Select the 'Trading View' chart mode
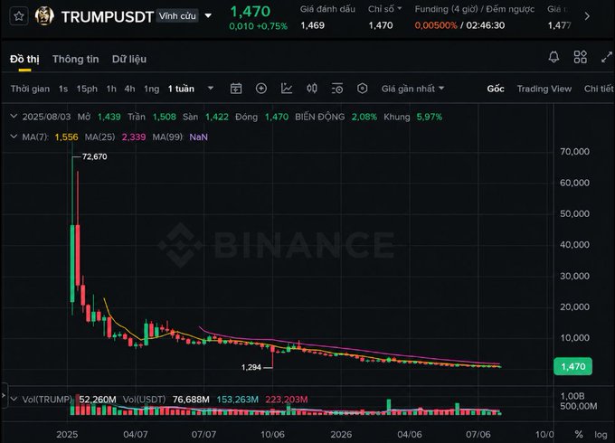 [x=544, y=89]
